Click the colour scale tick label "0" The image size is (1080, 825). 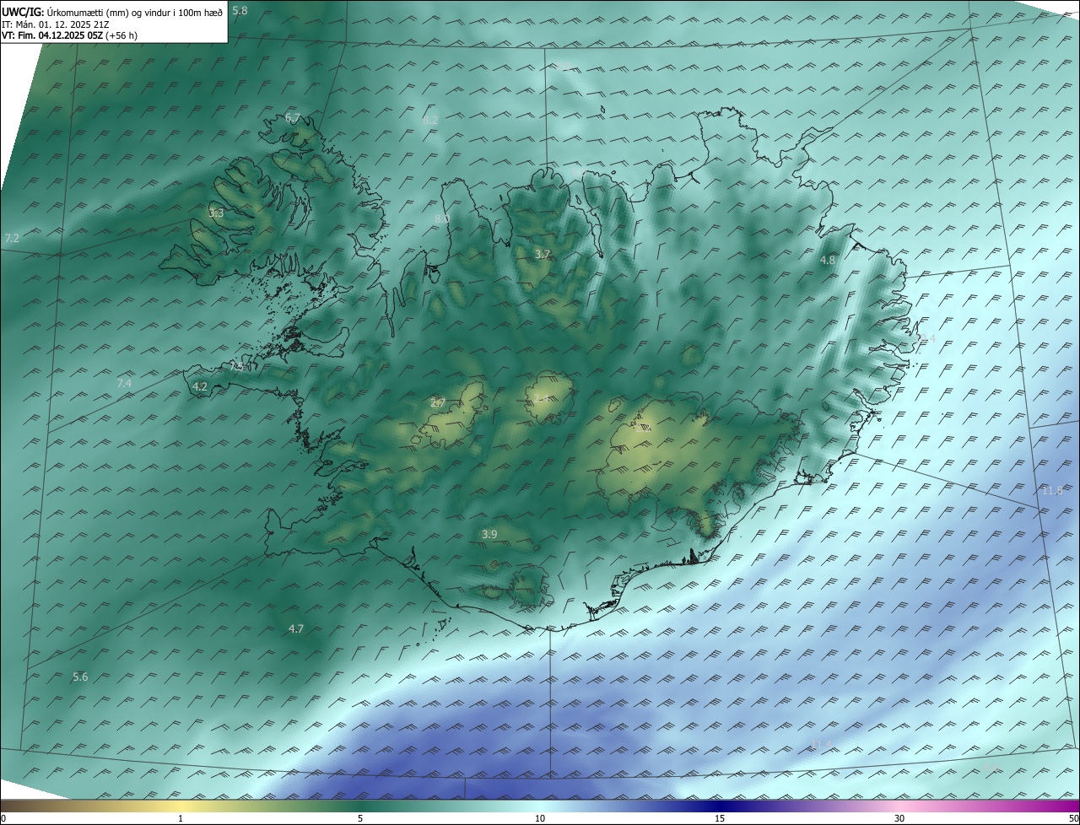[3, 818]
